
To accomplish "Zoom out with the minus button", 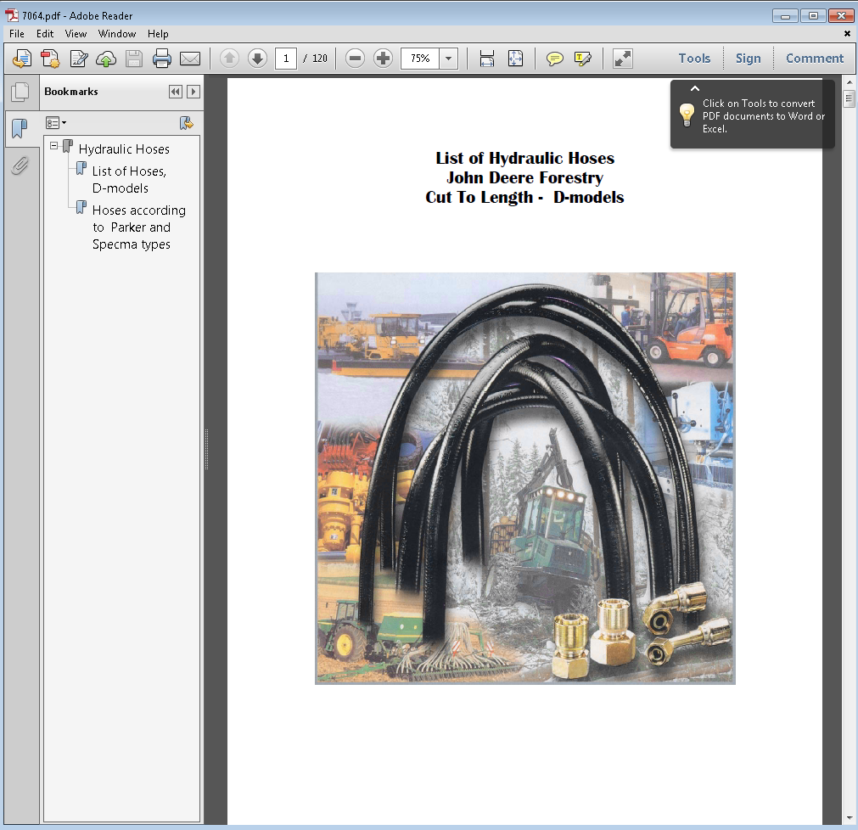I will 355,58.
